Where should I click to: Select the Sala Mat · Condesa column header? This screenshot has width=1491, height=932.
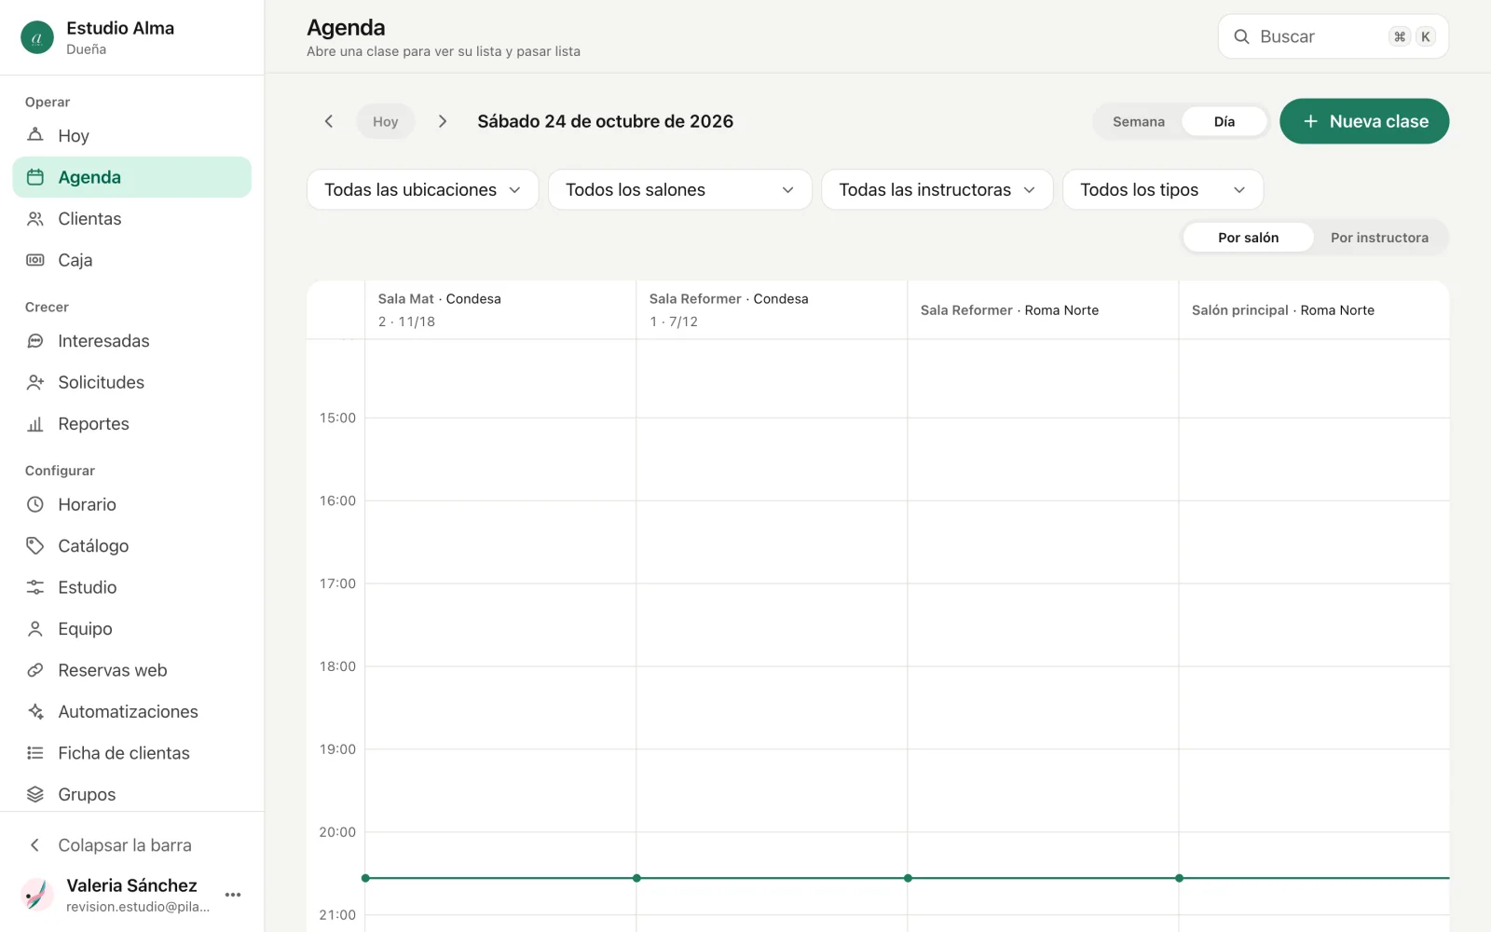point(500,310)
